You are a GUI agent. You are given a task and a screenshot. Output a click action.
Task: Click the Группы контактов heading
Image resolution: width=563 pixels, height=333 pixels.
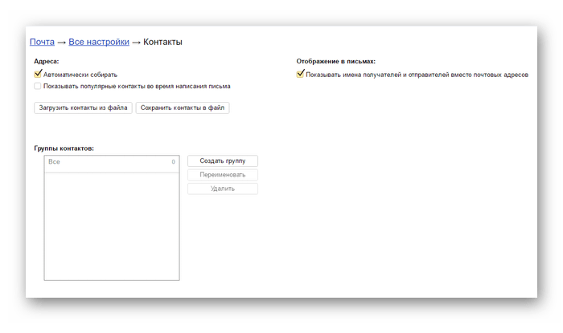[64, 148]
